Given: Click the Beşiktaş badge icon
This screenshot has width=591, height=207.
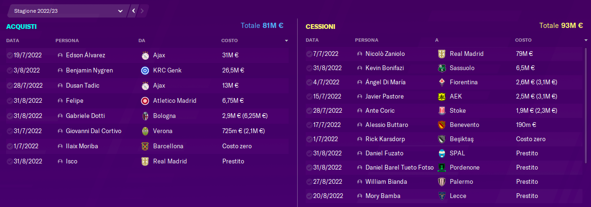Looking at the screenshot, I should 442,139.
